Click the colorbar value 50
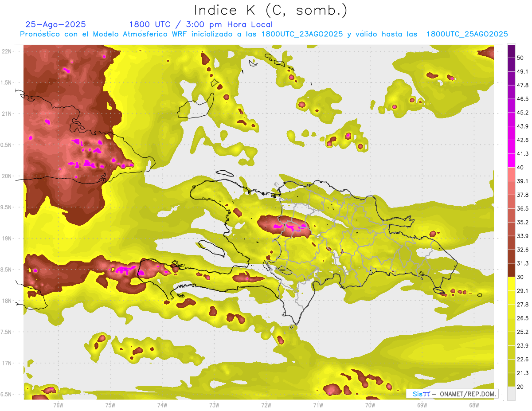 520,58
